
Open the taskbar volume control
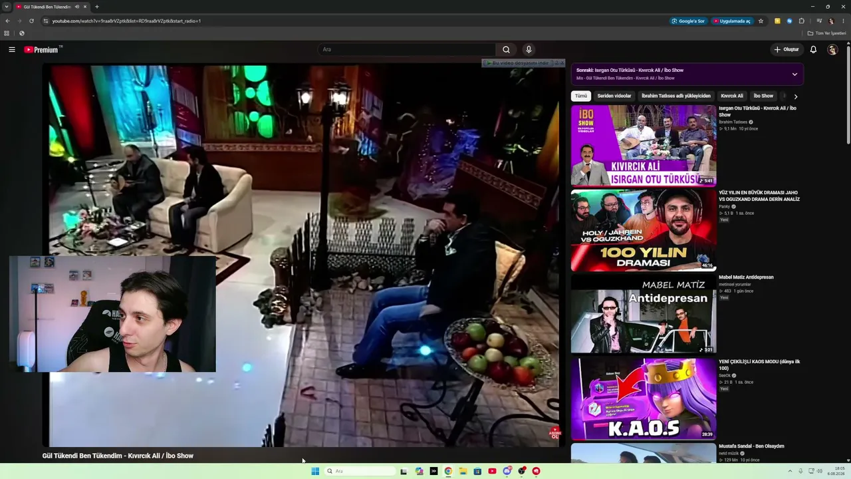coord(820,471)
